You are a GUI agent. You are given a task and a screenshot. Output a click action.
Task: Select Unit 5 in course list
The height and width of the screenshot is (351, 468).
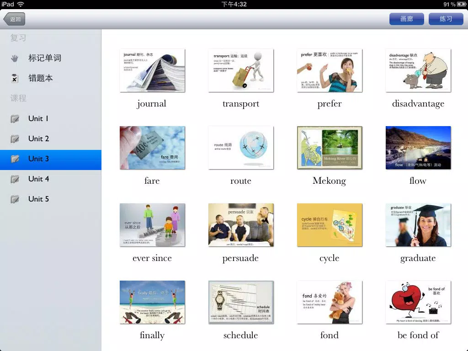point(51,199)
